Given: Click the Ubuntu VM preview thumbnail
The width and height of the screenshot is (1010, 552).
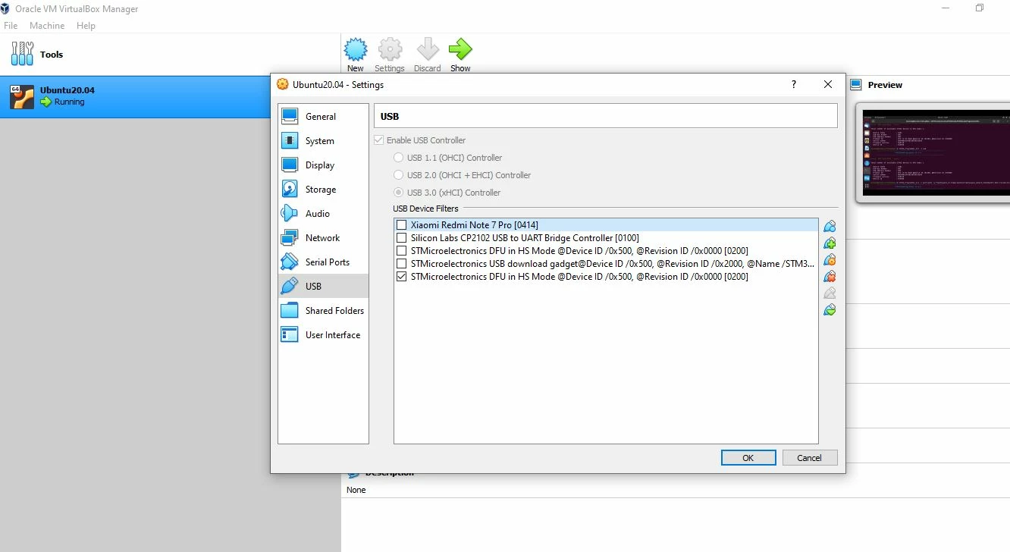Looking at the screenshot, I should tap(936, 155).
